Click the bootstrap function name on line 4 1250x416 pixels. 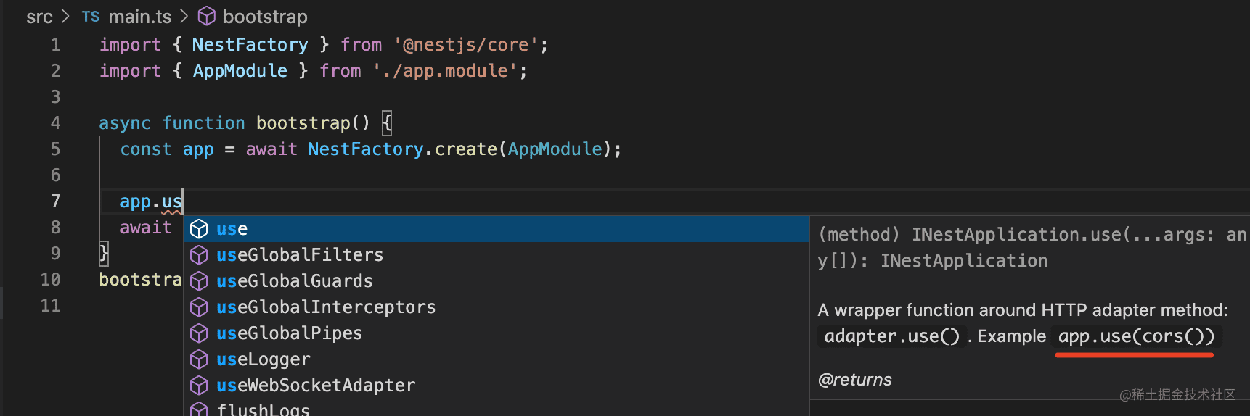point(303,123)
